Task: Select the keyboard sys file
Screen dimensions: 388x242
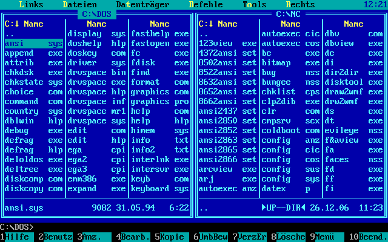Action: click(160, 189)
